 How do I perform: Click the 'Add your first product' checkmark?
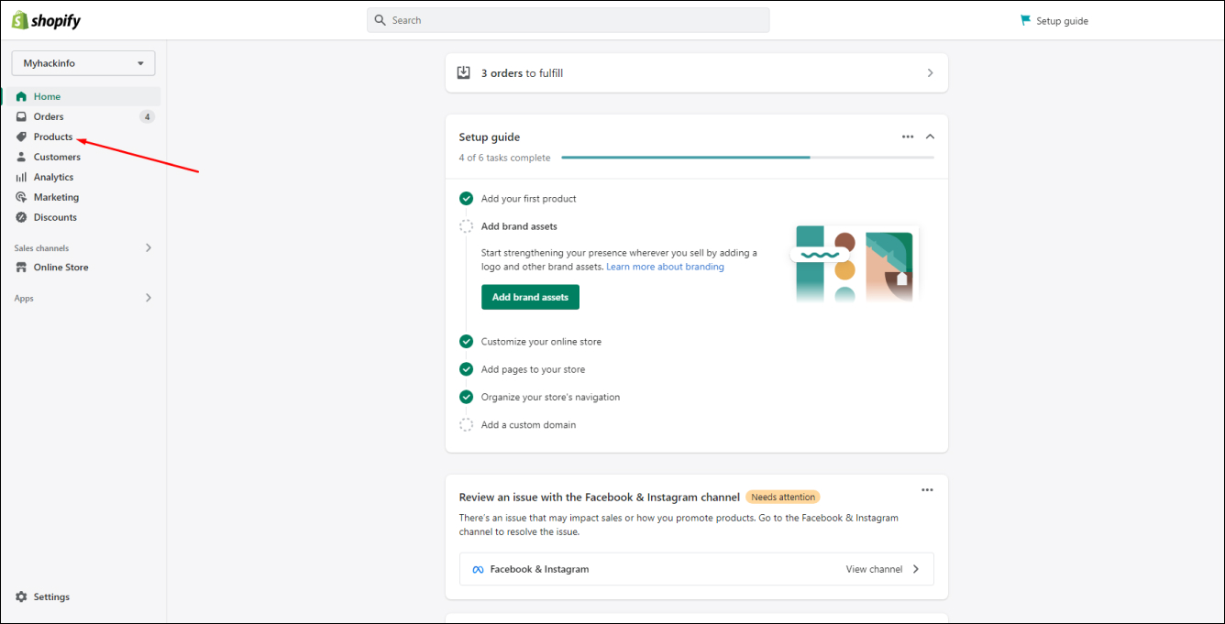(466, 199)
